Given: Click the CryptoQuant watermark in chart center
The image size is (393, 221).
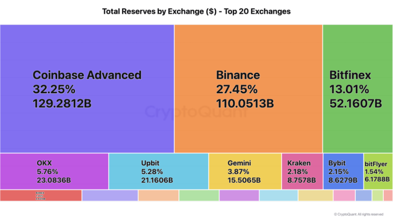Looking at the screenshot, I should coord(196,112).
